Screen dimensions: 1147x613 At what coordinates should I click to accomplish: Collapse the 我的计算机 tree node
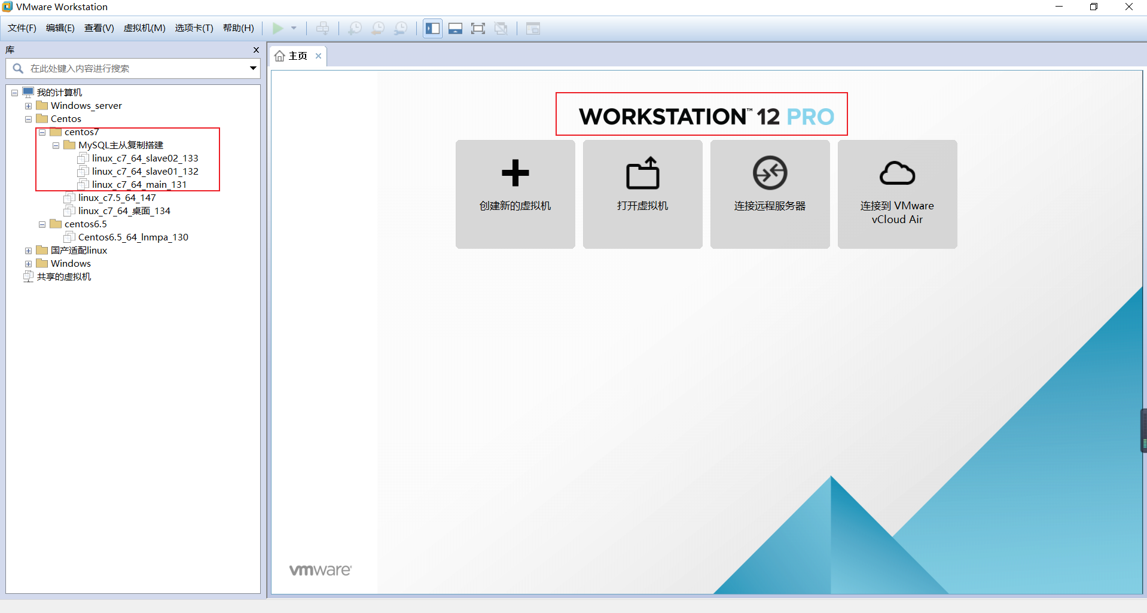[x=14, y=93]
